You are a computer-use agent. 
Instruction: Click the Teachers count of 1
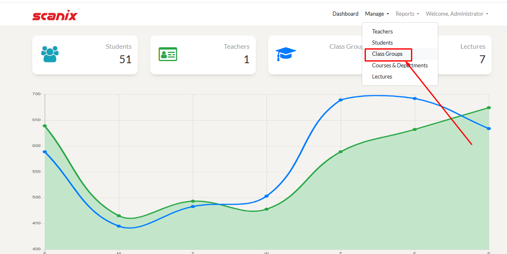[246, 60]
